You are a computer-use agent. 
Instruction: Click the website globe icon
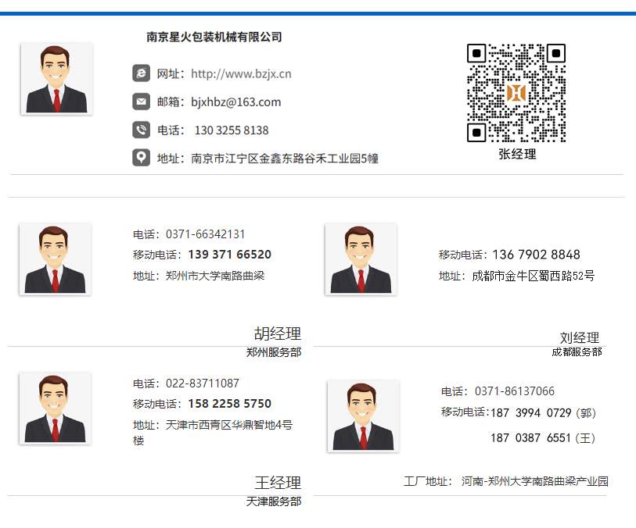(141, 73)
